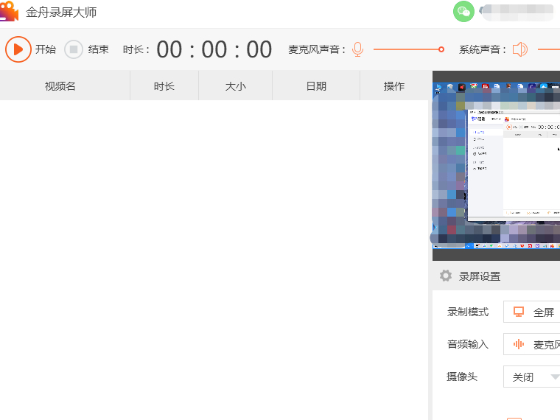
Task: Mute system sound via speaker icon
Action: 520,49
